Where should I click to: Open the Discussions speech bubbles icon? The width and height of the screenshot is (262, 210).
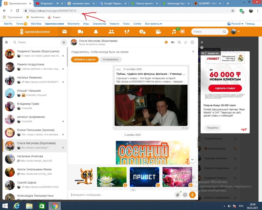80,32
